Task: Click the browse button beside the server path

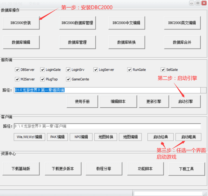Action: click(204, 90)
